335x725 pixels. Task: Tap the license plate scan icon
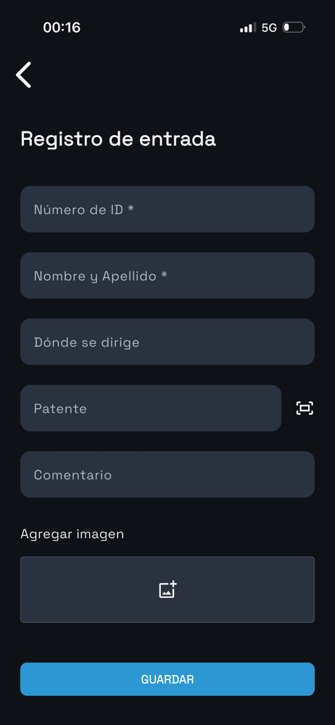click(x=305, y=407)
